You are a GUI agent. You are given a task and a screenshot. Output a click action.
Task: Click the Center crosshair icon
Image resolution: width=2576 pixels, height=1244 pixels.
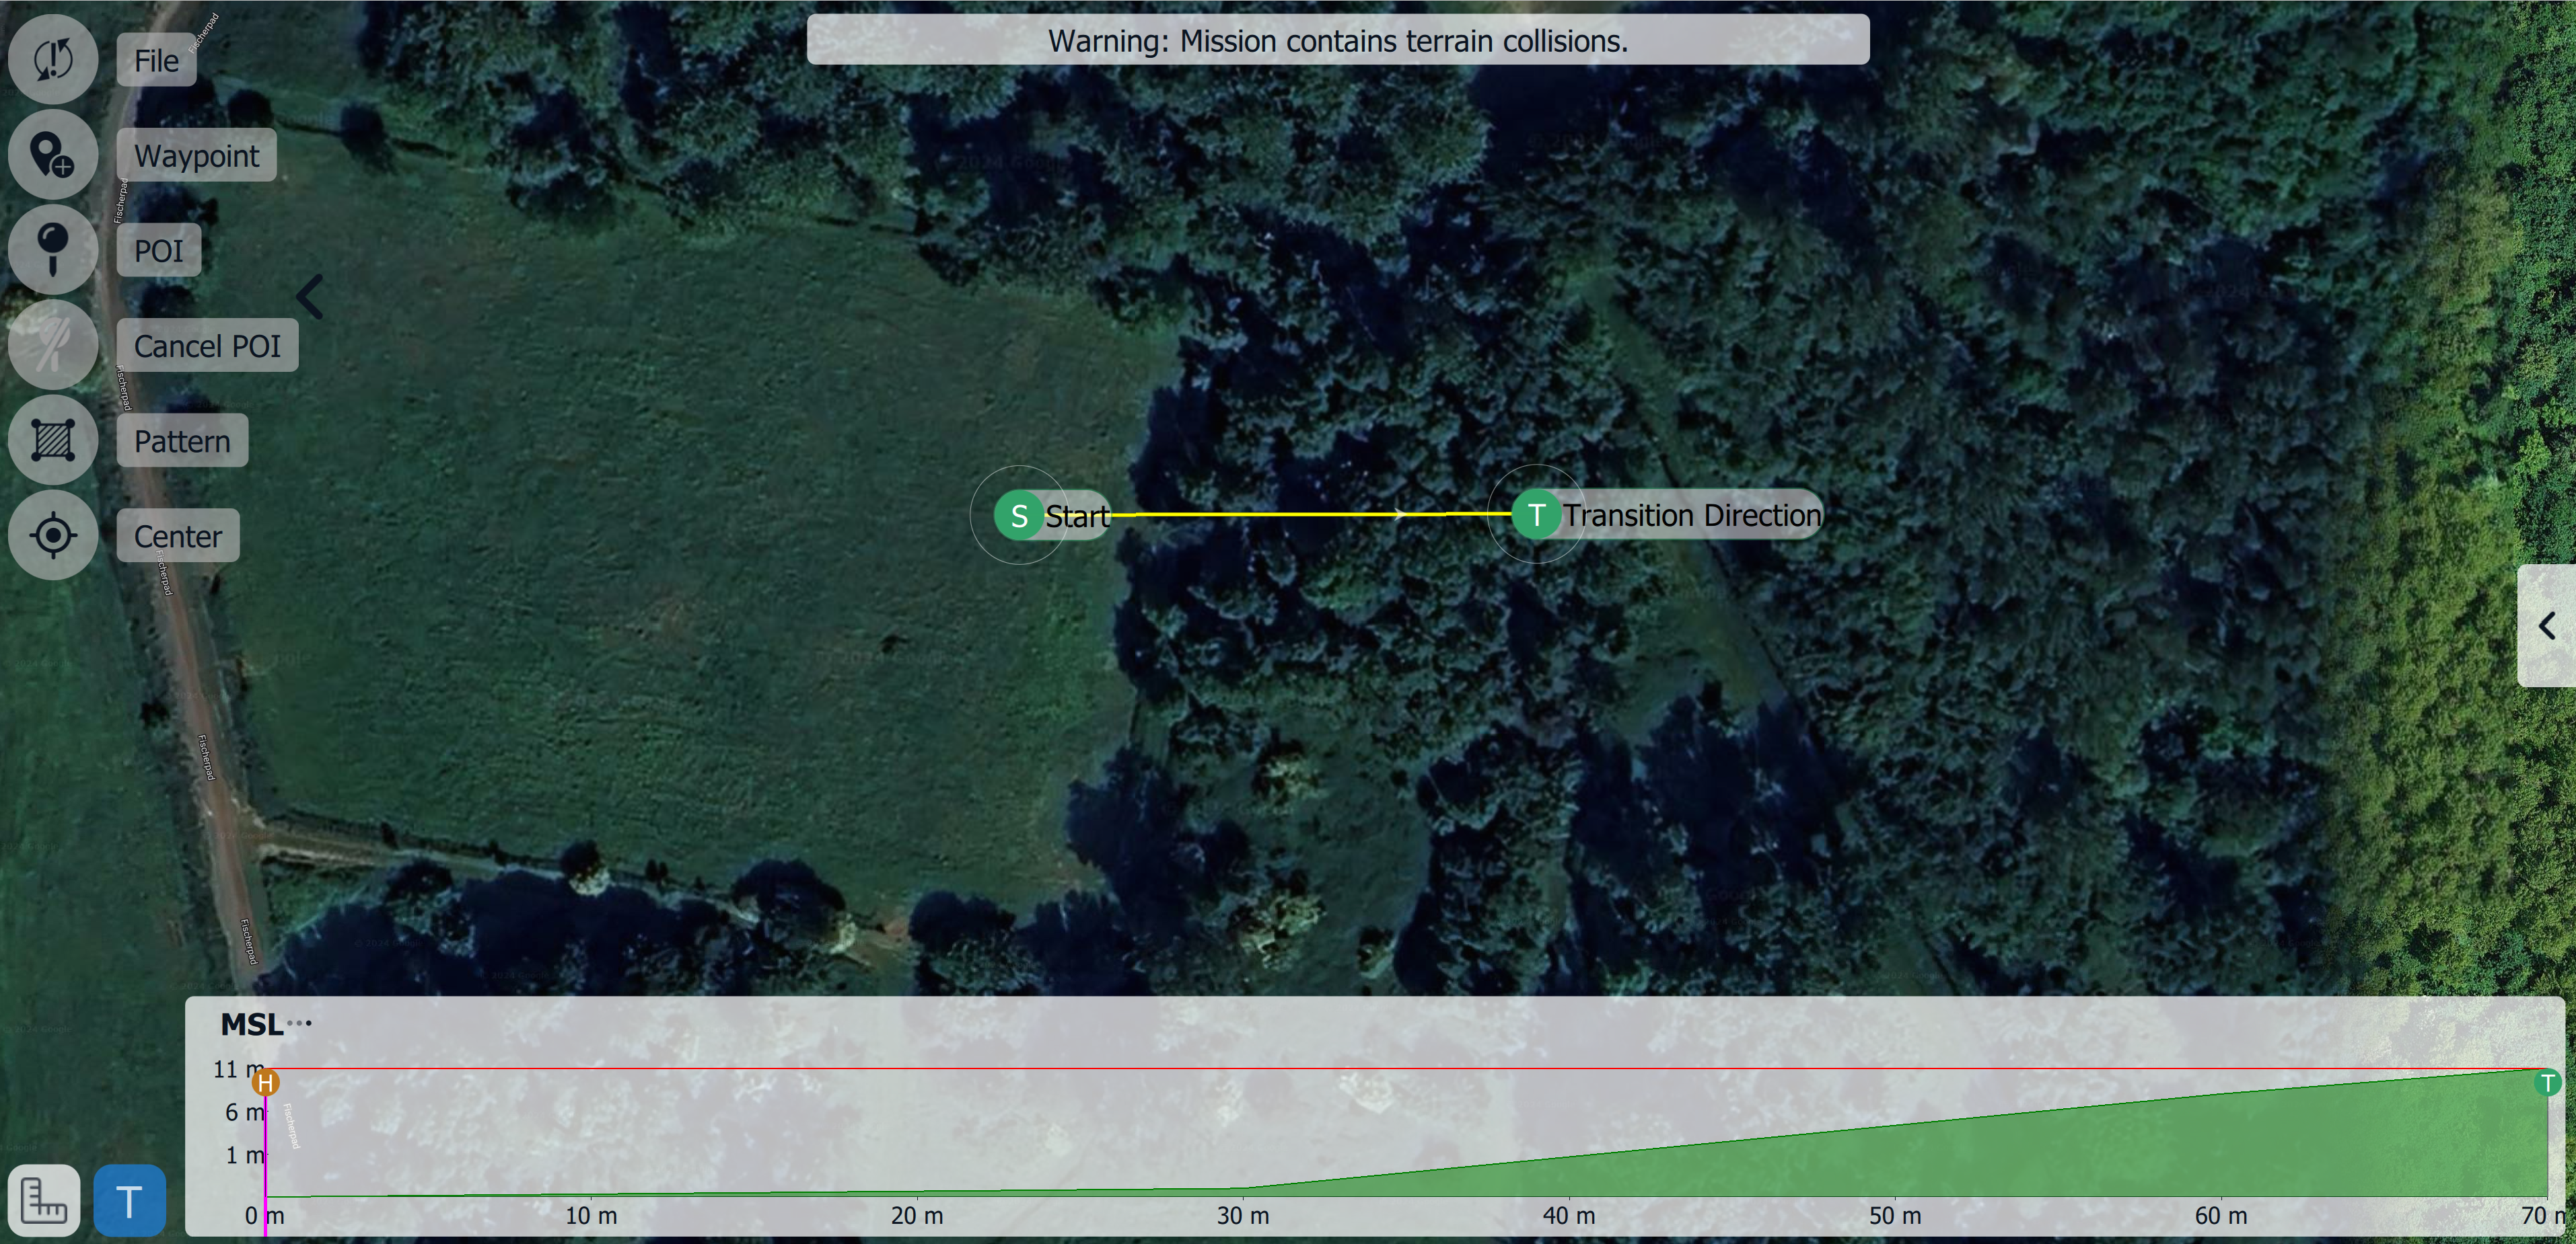(52, 535)
